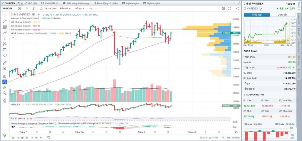Open the Hồ sơ dropdown menu
Screen dimensions: 302x141
(x=80, y=9)
